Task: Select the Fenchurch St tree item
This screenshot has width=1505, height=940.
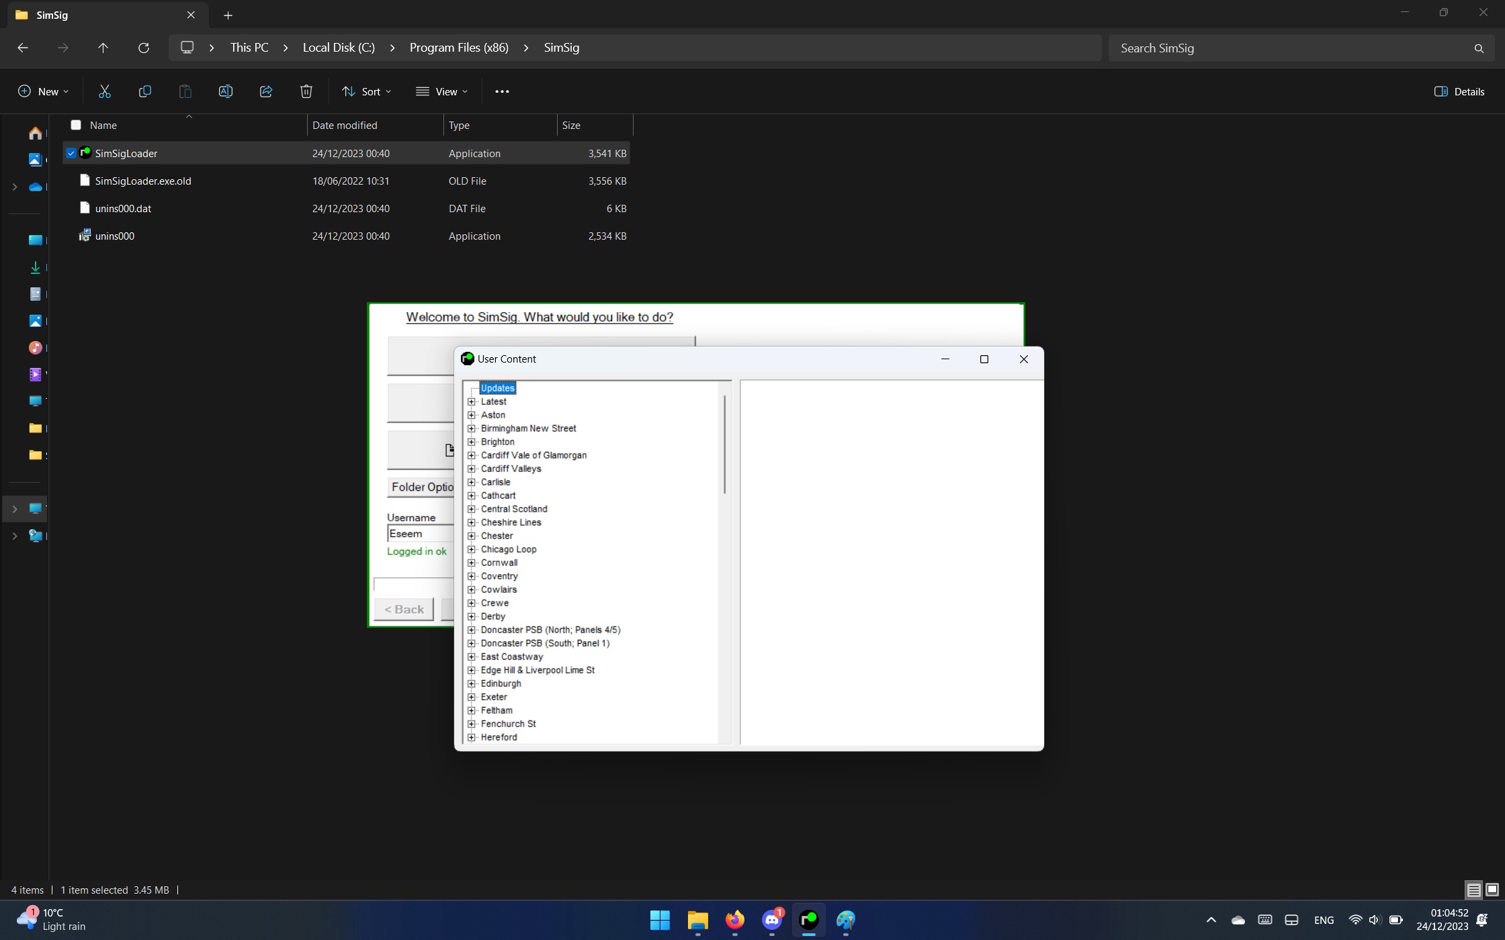Action: 508,724
